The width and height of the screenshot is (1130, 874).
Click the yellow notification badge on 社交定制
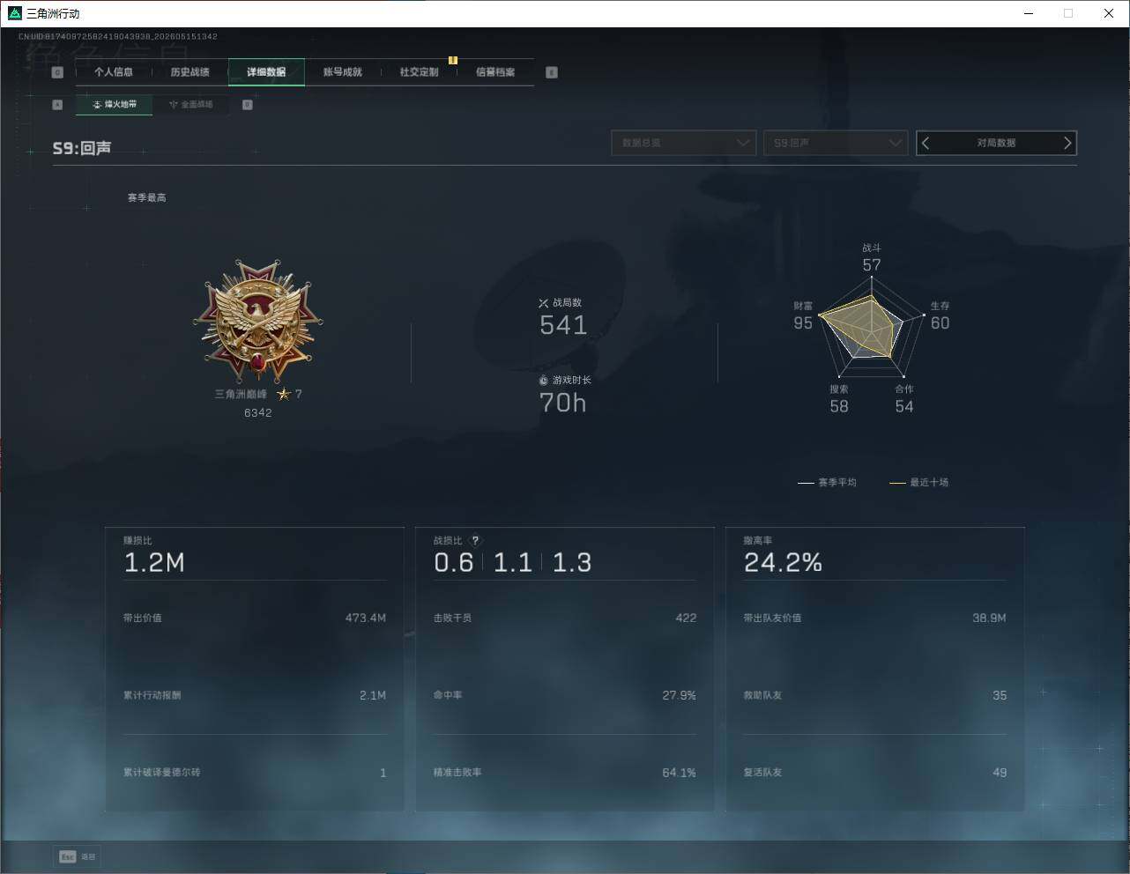[453, 61]
